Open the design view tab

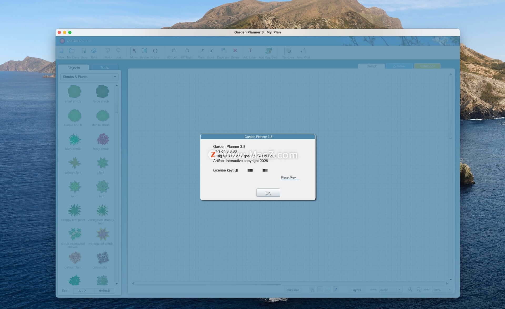[372, 66]
